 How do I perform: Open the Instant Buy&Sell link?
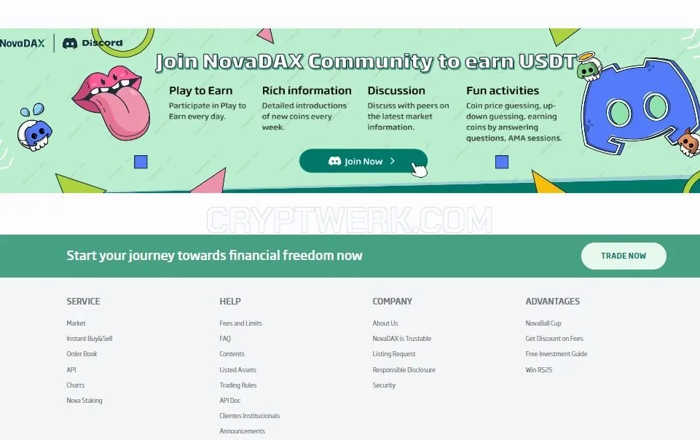(x=90, y=339)
